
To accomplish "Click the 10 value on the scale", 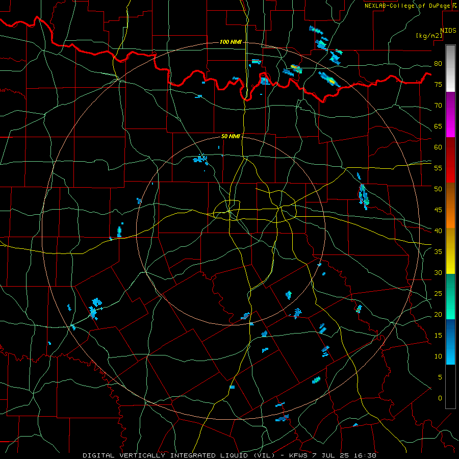I will [438, 356].
